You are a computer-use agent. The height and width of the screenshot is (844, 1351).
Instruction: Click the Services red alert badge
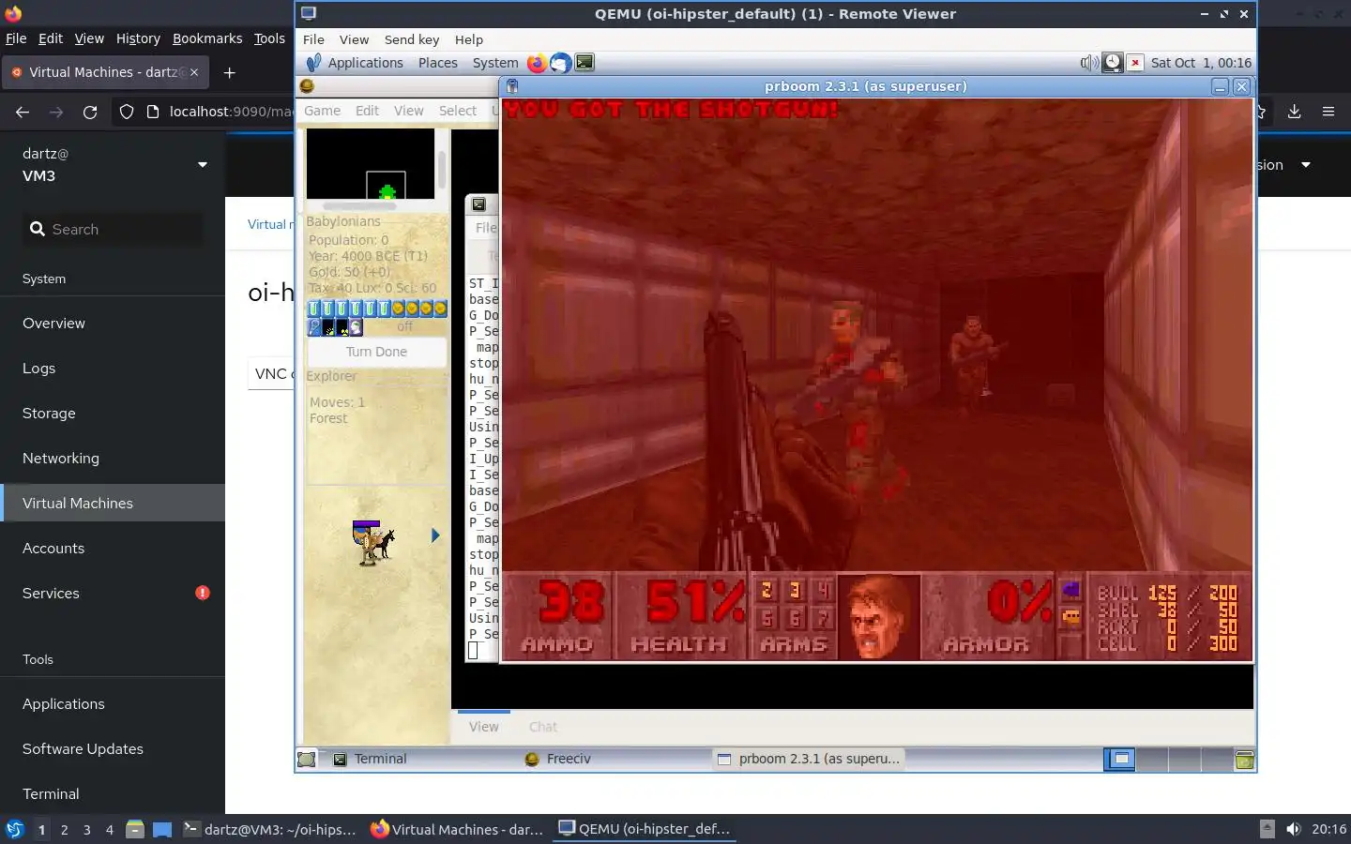coord(203,593)
